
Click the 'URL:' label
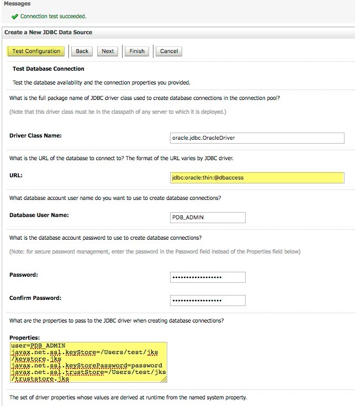click(16, 175)
